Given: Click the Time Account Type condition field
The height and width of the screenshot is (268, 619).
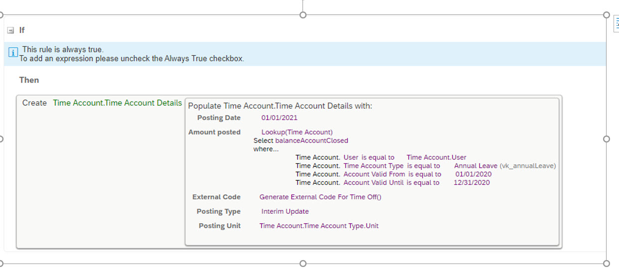Looking at the screenshot, I should [373, 166].
